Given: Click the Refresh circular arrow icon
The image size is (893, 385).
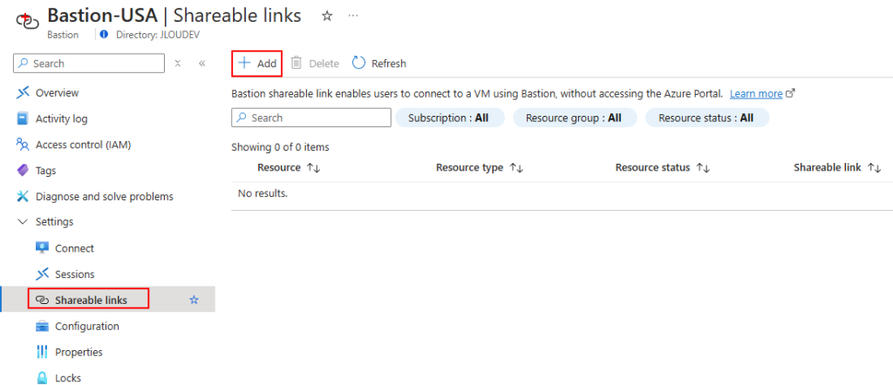Looking at the screenshot, I should 358,63.
